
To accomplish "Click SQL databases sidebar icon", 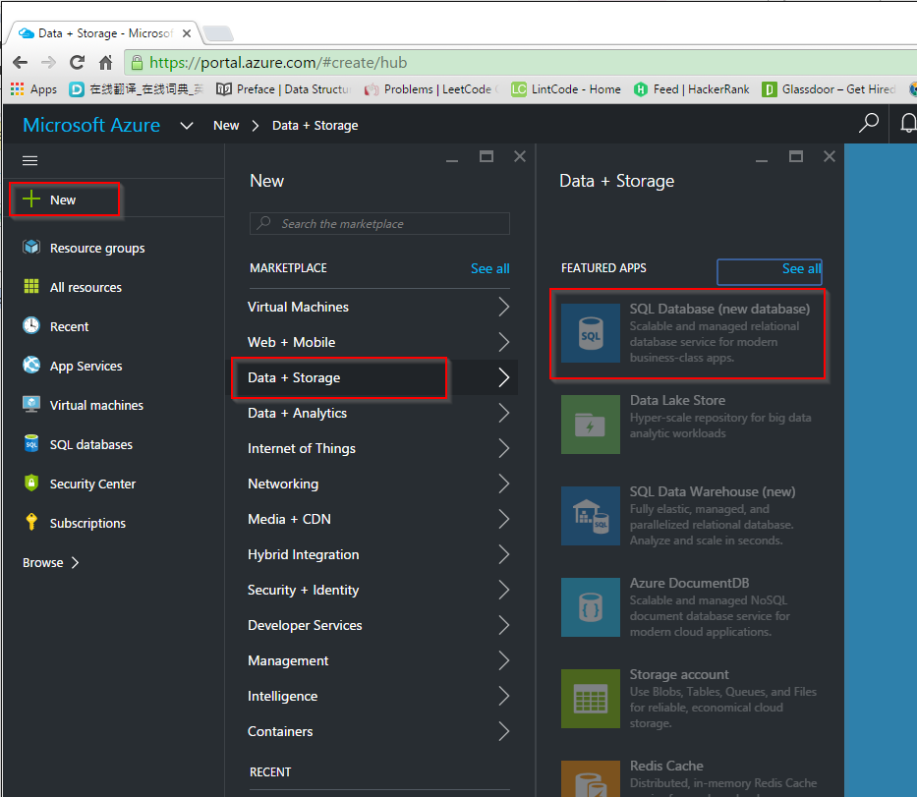I will [x=31, y=444].
